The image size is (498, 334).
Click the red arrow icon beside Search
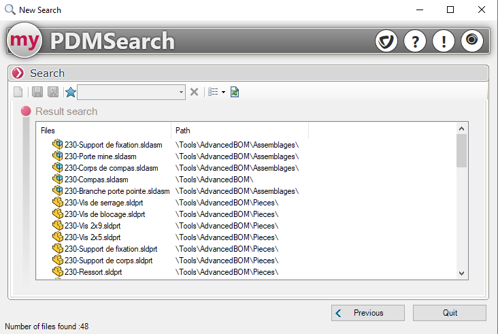click(18, 73)
